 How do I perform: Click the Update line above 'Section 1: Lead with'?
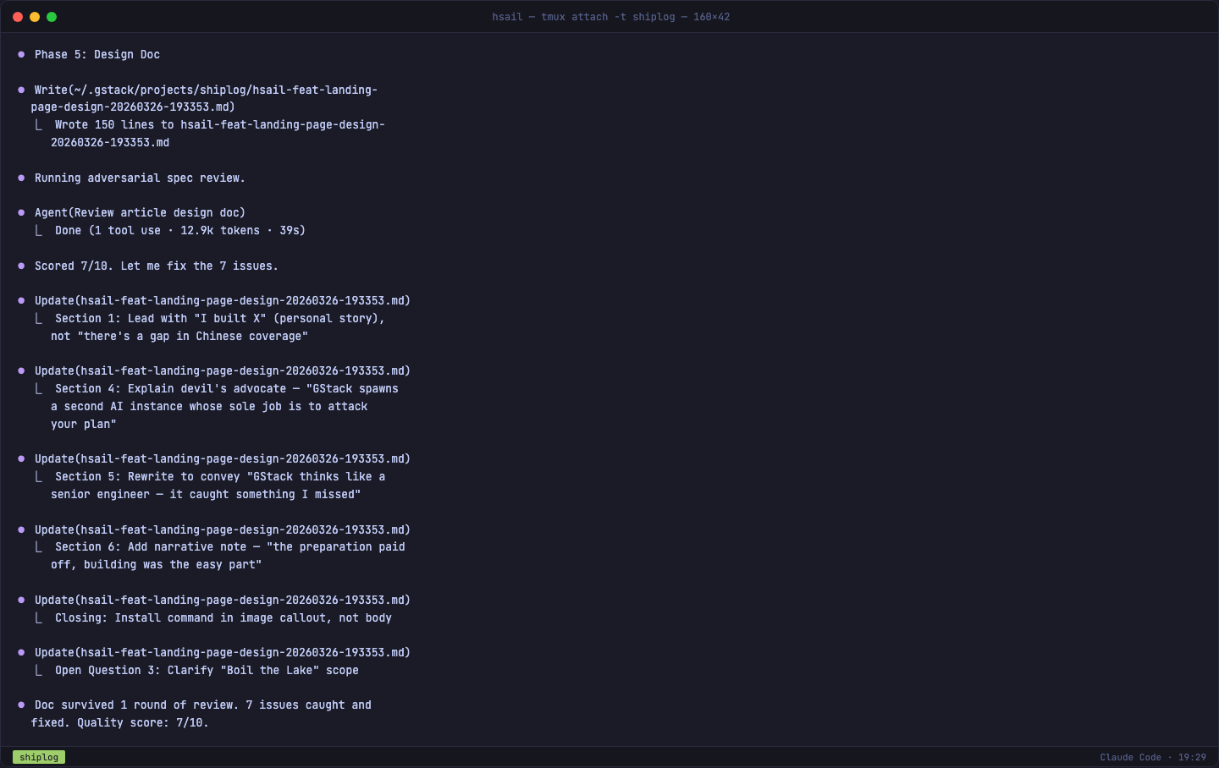pyautogui.click(x=223, y=300)
